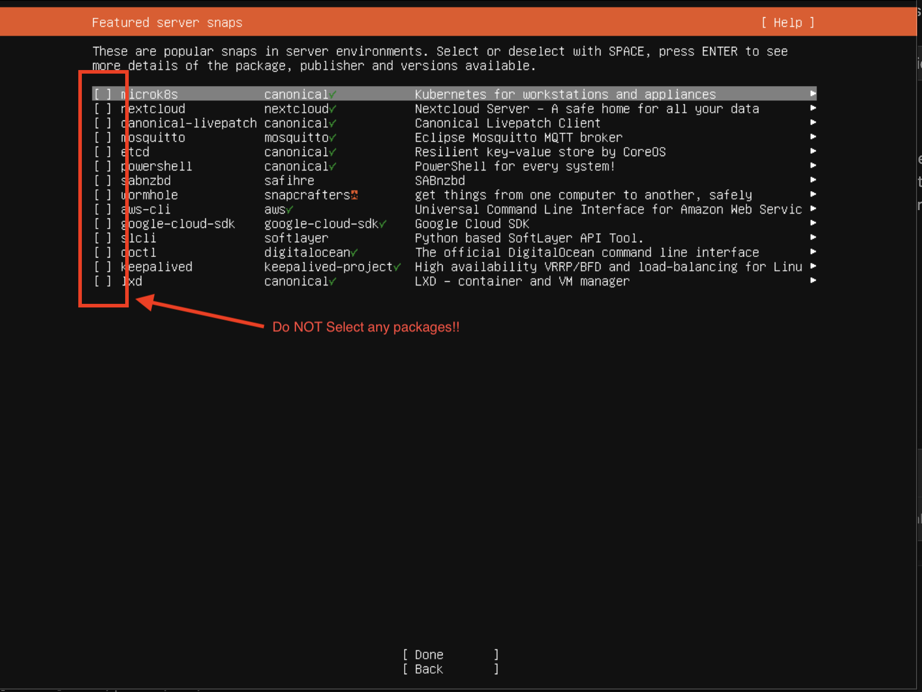Click the Back button

click(450, 669)
